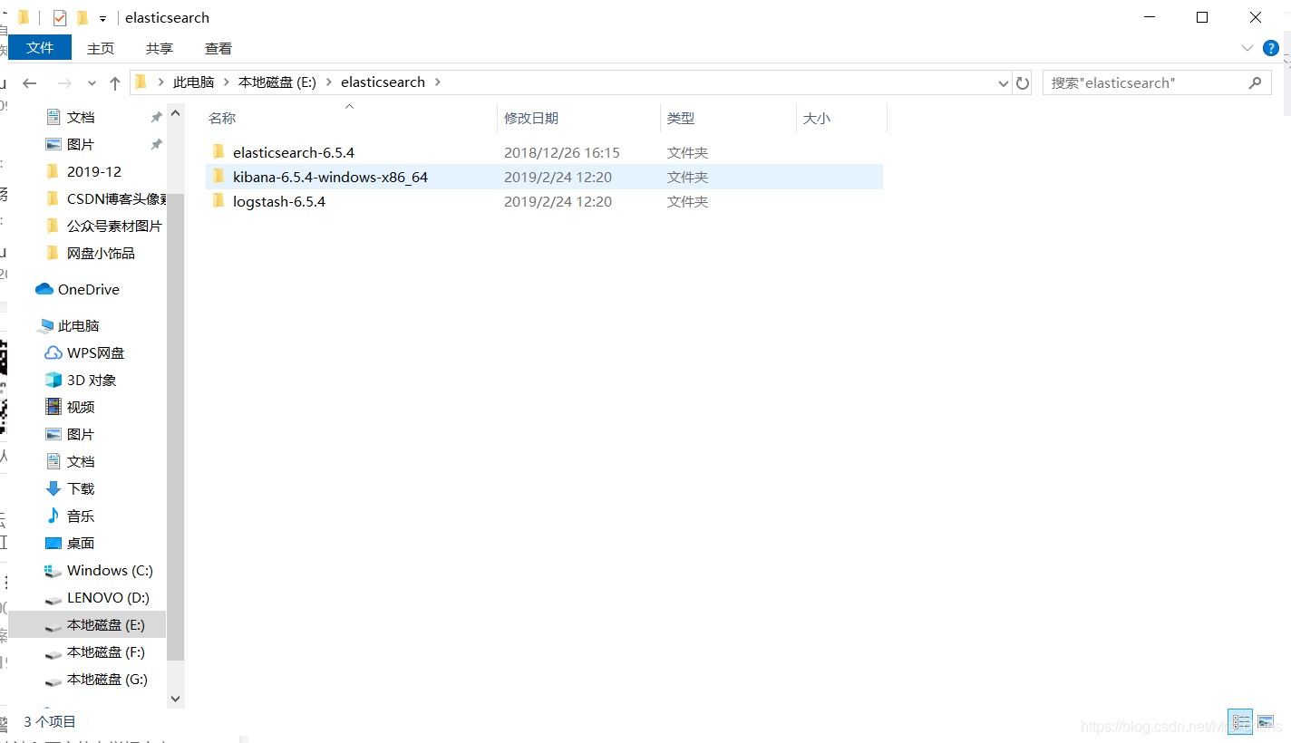This screenshot has width=1291, height=743.
Task: Click the kibana folder icon
Action: coord(218,176)
